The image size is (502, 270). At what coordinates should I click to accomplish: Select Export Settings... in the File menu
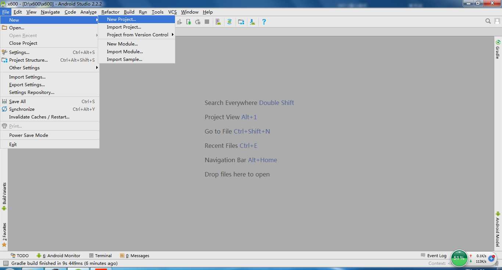click(50, 85)
